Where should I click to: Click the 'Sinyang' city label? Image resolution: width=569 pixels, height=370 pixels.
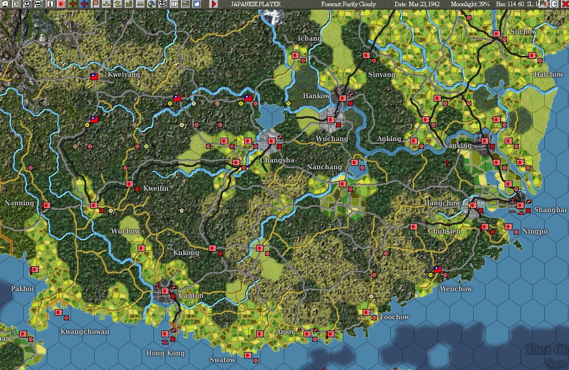tap(382, 74)
